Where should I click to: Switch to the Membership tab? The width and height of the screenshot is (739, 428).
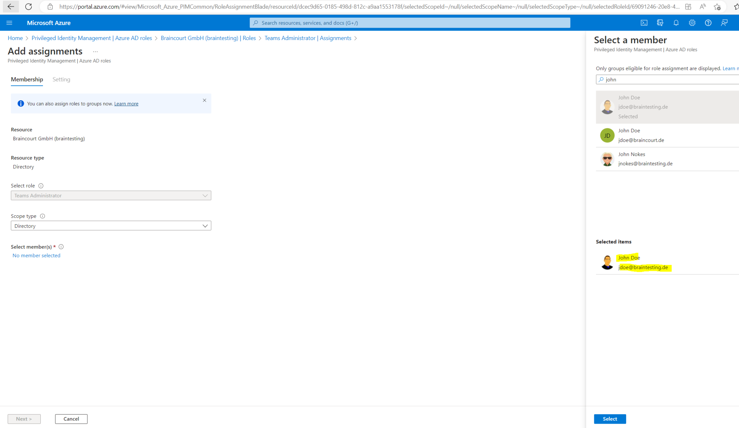[x=27, y=79]
